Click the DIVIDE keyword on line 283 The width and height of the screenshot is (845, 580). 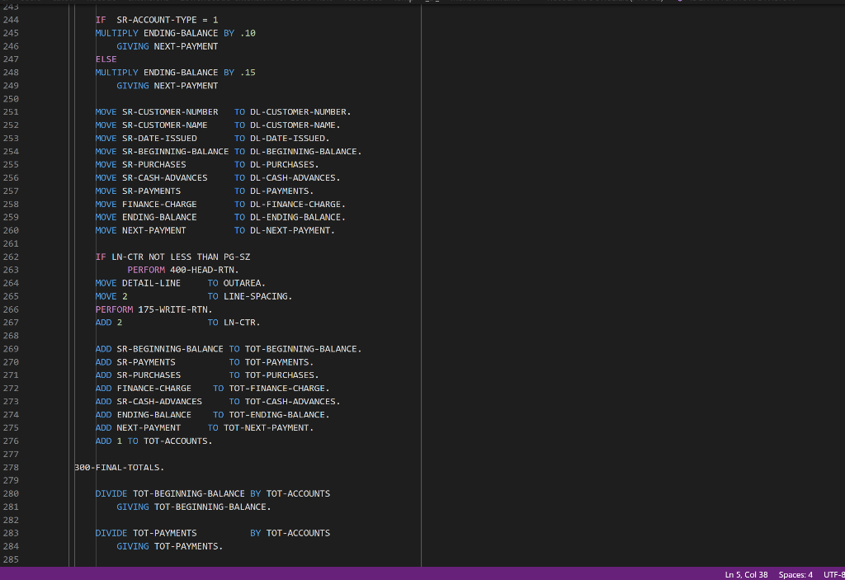click(x=111, y=533)
